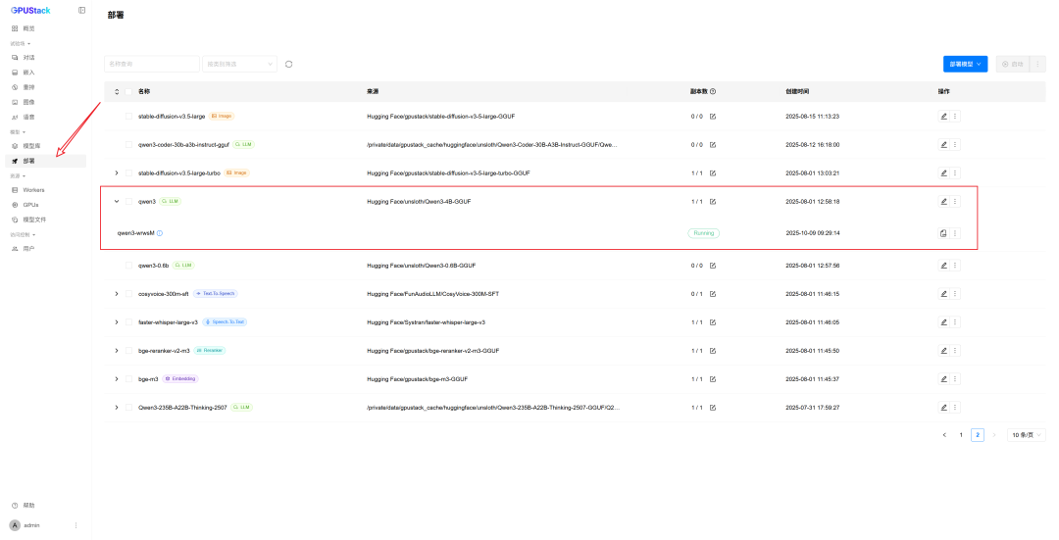1059x540 pixels.
Task: Open more actions for bge-m3 row
Action: [955, 378]
